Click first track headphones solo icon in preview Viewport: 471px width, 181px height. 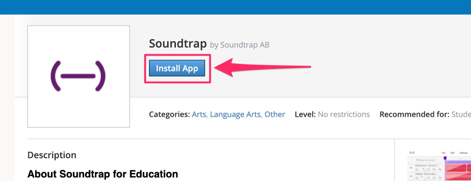pyautogui.click(x=428, y=169)
